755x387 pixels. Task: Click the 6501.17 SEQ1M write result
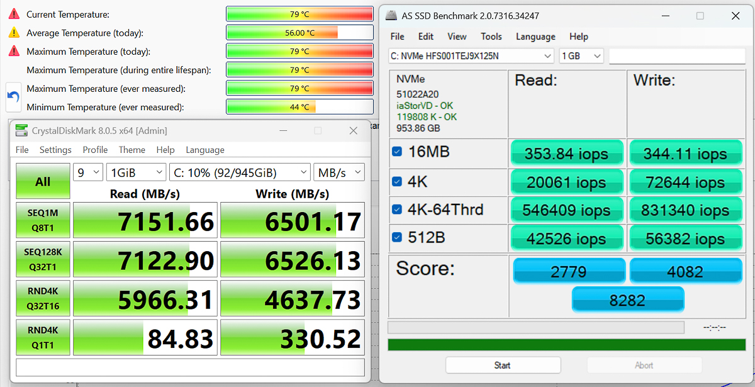click(x=293, y=221)
